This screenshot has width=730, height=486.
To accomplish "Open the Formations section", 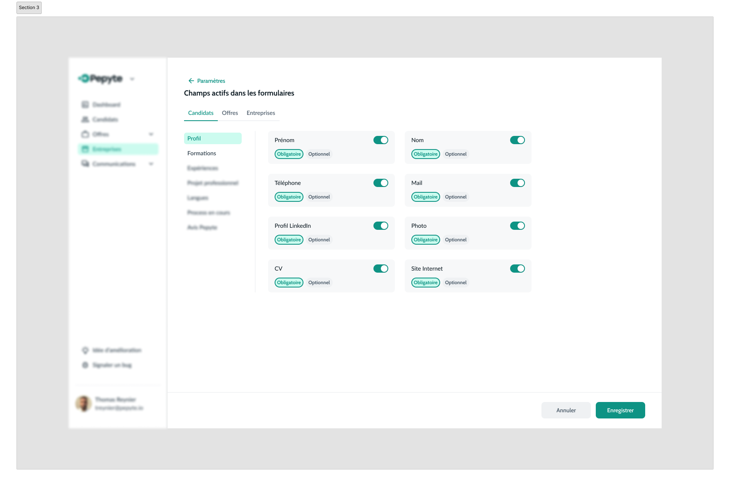I will coord(202,153).
